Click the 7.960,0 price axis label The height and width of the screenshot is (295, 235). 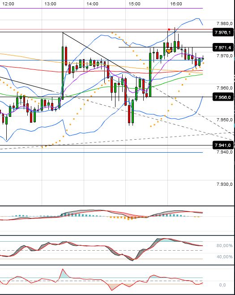pos(224,88)
